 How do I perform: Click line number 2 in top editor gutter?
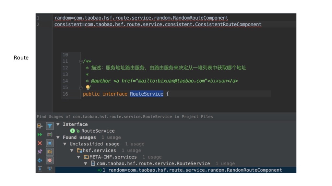coord(38,25)
